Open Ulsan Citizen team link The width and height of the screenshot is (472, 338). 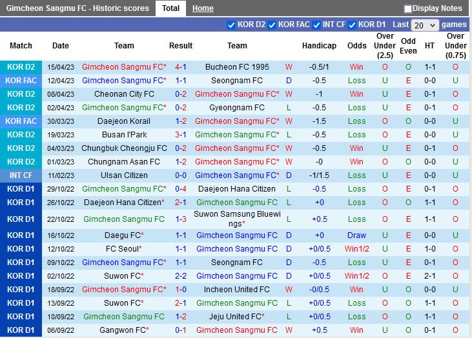[x=124, y=175]
